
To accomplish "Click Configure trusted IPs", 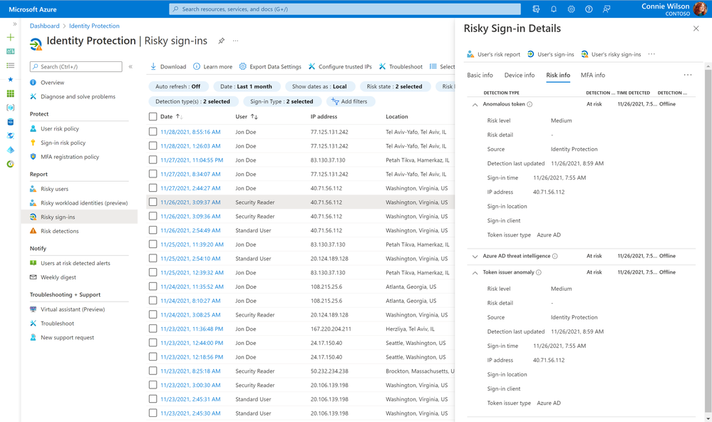I will click(340, 66).
